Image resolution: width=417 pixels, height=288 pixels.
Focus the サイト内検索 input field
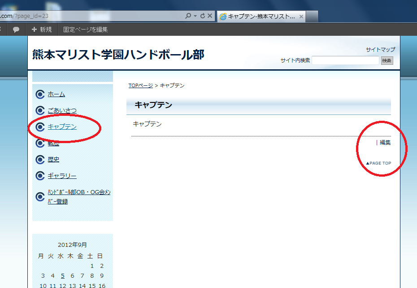pyautogui.click(x=345, y=60)
